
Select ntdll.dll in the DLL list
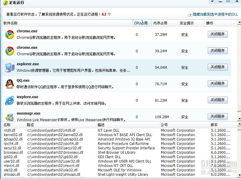click(x=9, y=130)
